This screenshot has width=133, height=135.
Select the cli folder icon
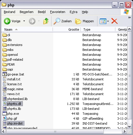click(x=5, y=35)
